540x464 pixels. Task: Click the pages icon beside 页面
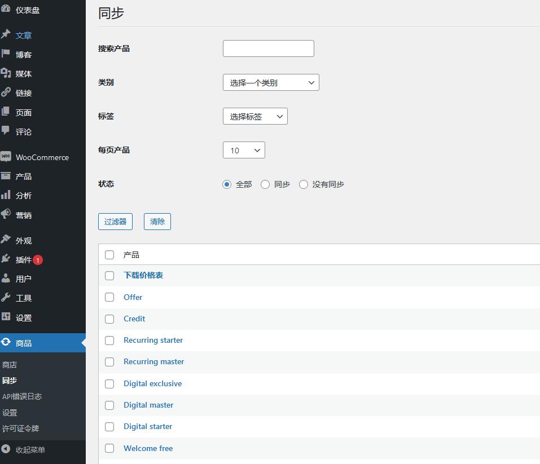pos(6,111)
